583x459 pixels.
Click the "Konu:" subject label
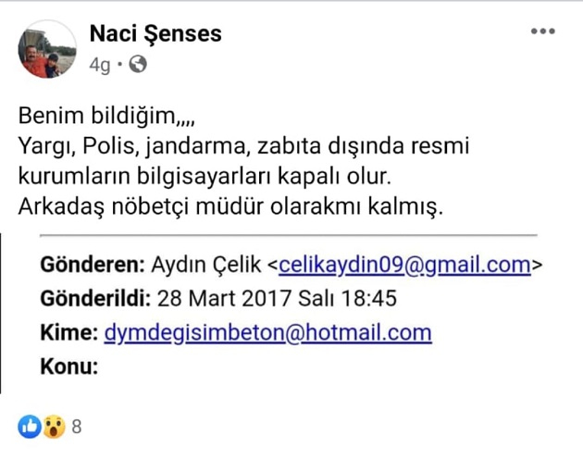(69, 366)
